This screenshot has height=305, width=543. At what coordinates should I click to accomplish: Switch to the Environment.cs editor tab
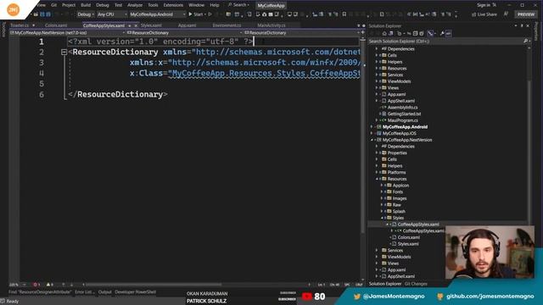click(227, 25)
